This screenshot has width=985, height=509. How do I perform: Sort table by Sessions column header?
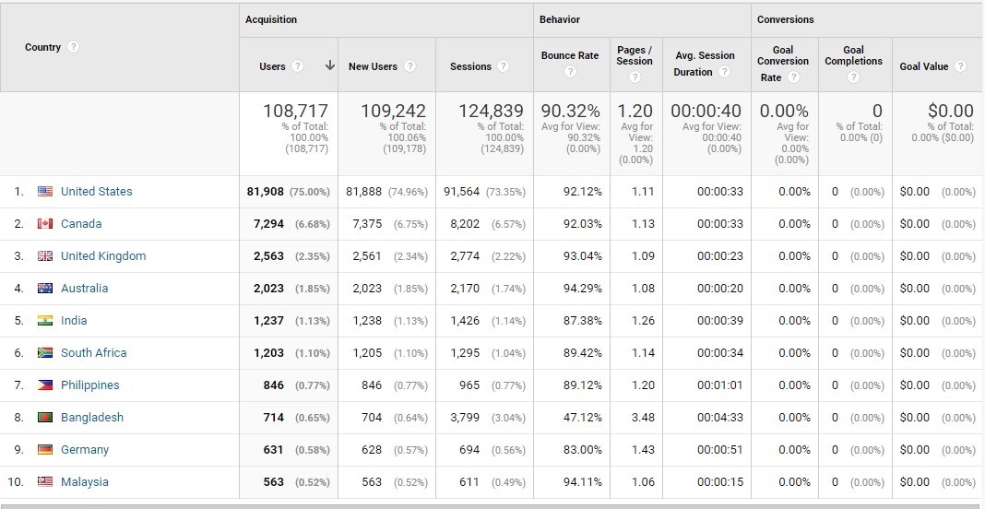pos(470,66)
